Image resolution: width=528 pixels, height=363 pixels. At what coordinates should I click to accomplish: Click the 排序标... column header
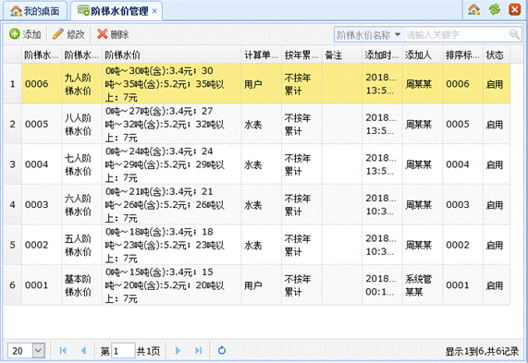[462, 54]
